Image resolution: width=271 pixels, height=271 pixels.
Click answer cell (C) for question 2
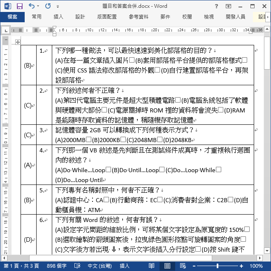[x=29, y=105]
